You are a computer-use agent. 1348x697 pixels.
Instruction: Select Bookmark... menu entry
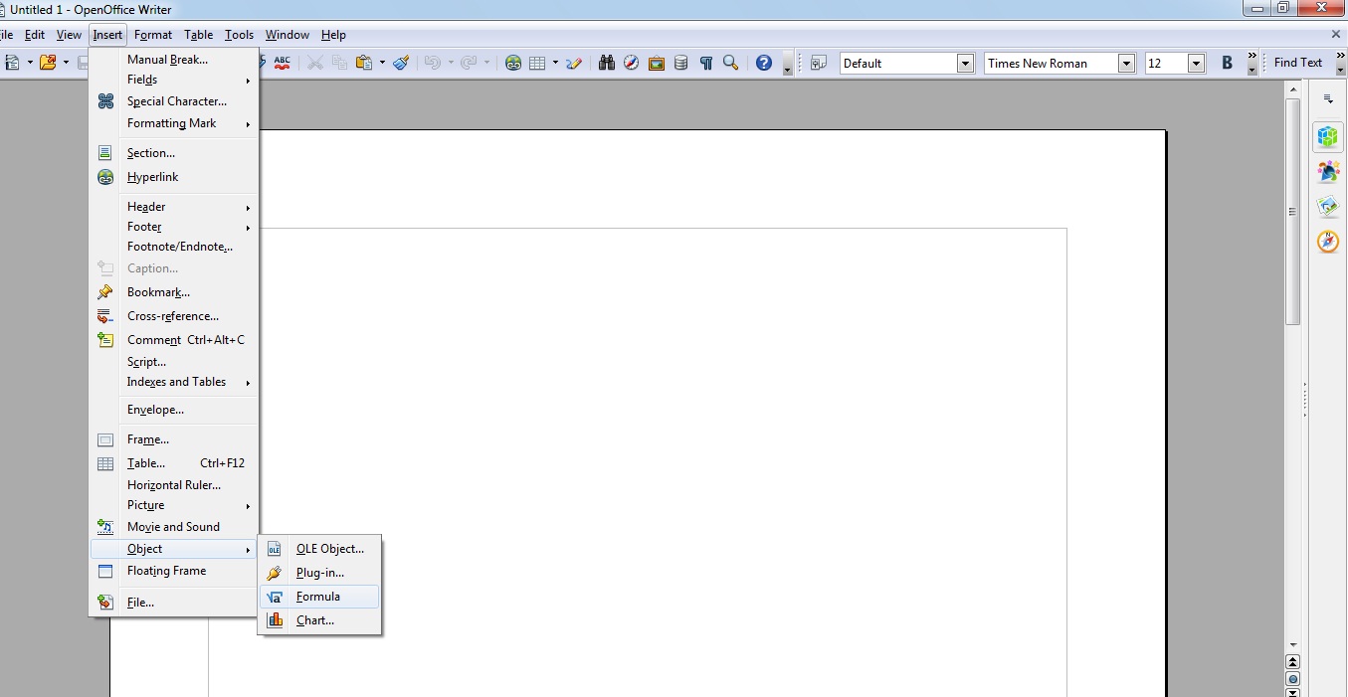pyautogui.click(x=173, y=292)
